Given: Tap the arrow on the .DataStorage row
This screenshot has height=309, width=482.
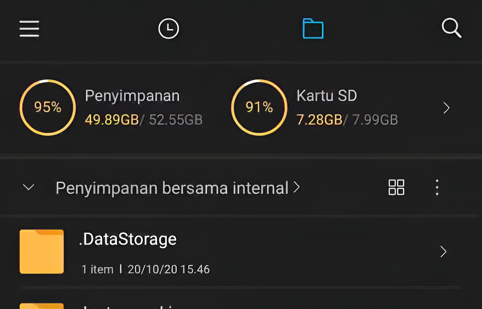Looking at the screenshot, I should click(443, 252).
